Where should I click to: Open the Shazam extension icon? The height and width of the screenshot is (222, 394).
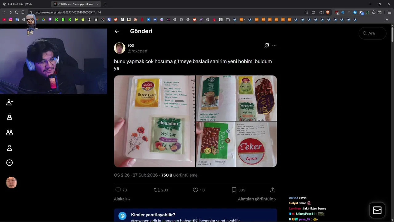[x=355, y=12]
